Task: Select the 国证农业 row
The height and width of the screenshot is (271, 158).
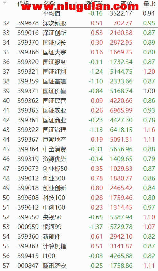Action: [x=79, y=110]
